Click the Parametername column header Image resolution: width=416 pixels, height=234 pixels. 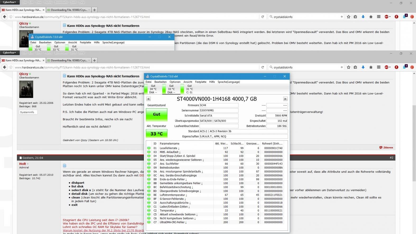click(x=186, y=143)
